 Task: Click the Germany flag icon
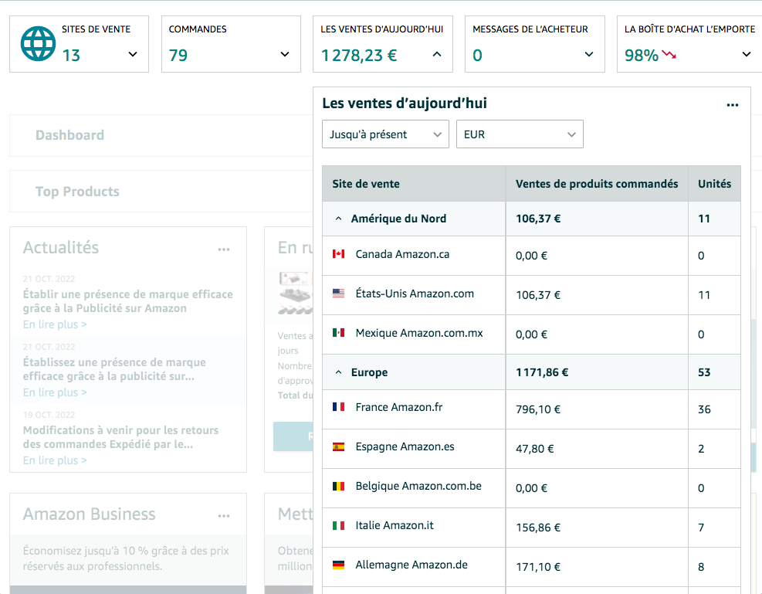click(339, 565)
